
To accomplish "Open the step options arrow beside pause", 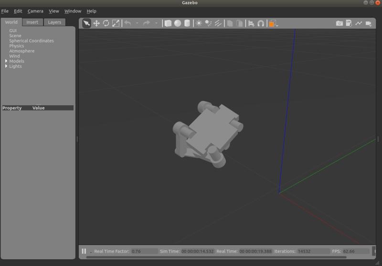I will coord(91,252).
